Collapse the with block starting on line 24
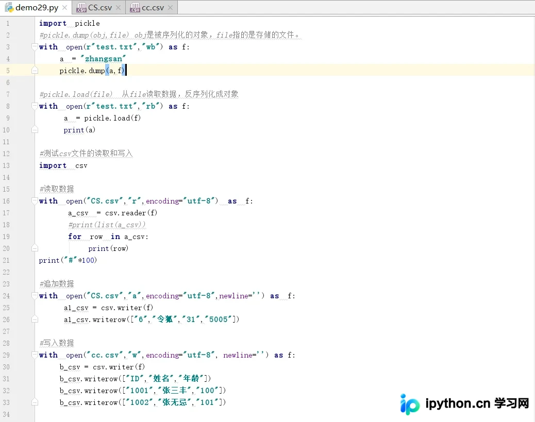Screen dimensions: 535x422 (35, 296)
